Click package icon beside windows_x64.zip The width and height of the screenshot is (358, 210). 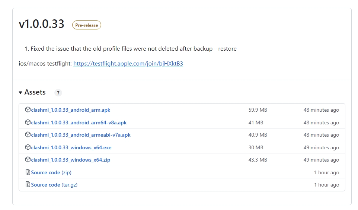28,159
